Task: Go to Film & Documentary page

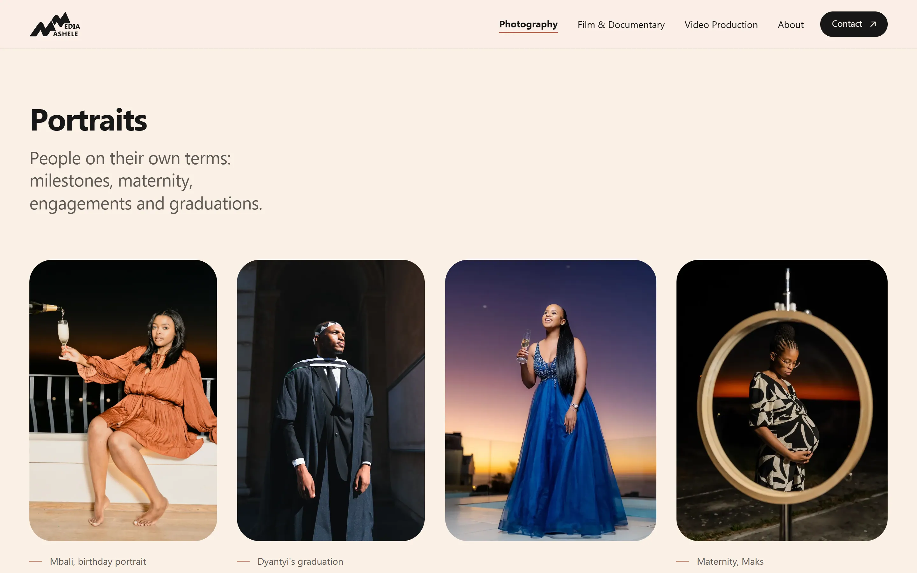Action: [621, 25]
